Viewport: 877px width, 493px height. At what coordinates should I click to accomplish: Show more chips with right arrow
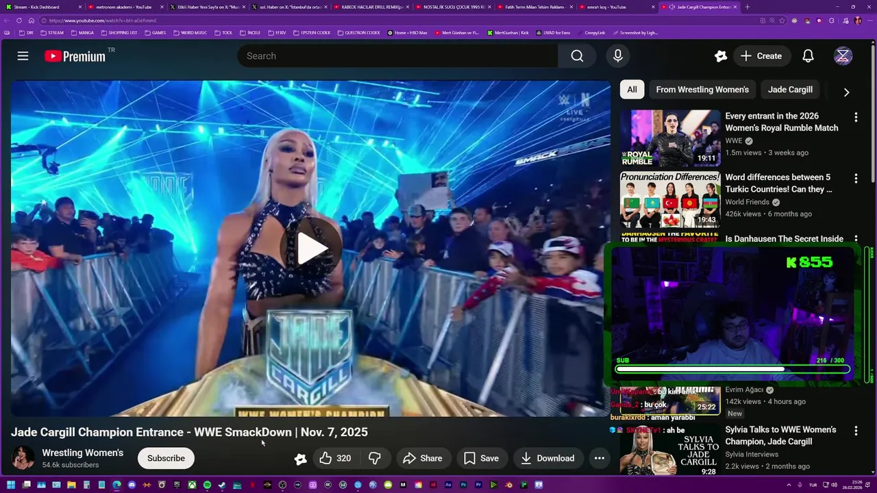click(x=846, y=92)
